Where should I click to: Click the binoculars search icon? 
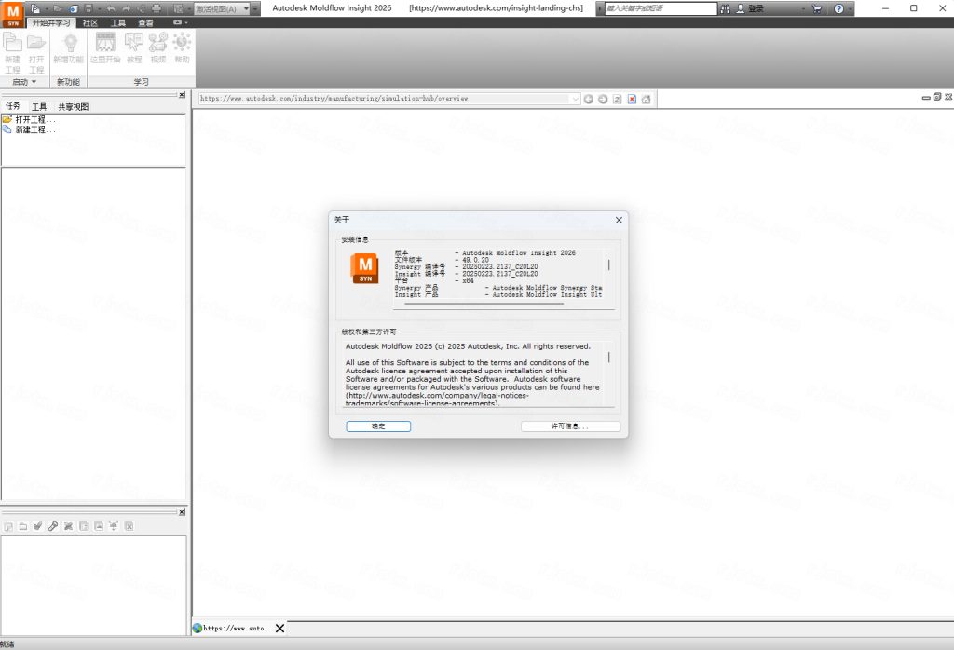(725, 8)
